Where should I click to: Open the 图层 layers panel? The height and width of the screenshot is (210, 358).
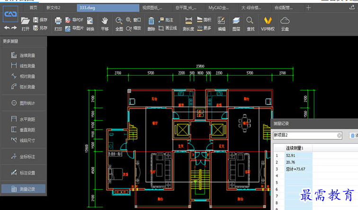point(236,24)
